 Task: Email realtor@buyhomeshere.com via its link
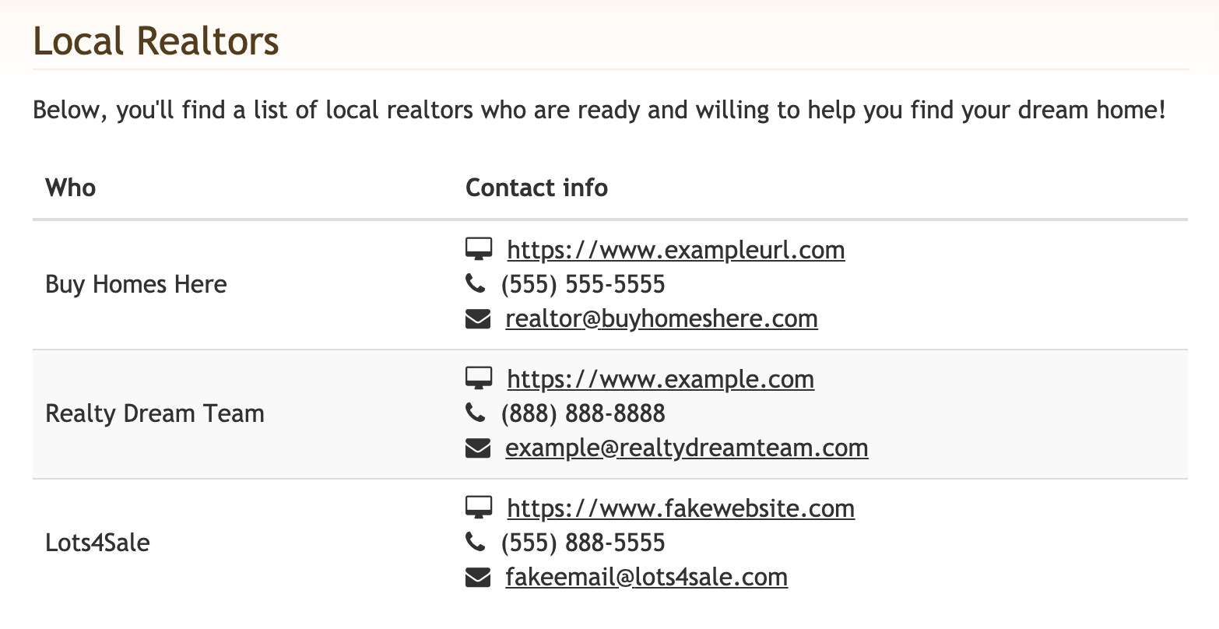point(662,318)
